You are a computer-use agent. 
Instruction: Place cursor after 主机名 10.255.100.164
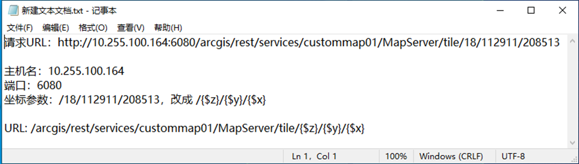pos(124,71)
